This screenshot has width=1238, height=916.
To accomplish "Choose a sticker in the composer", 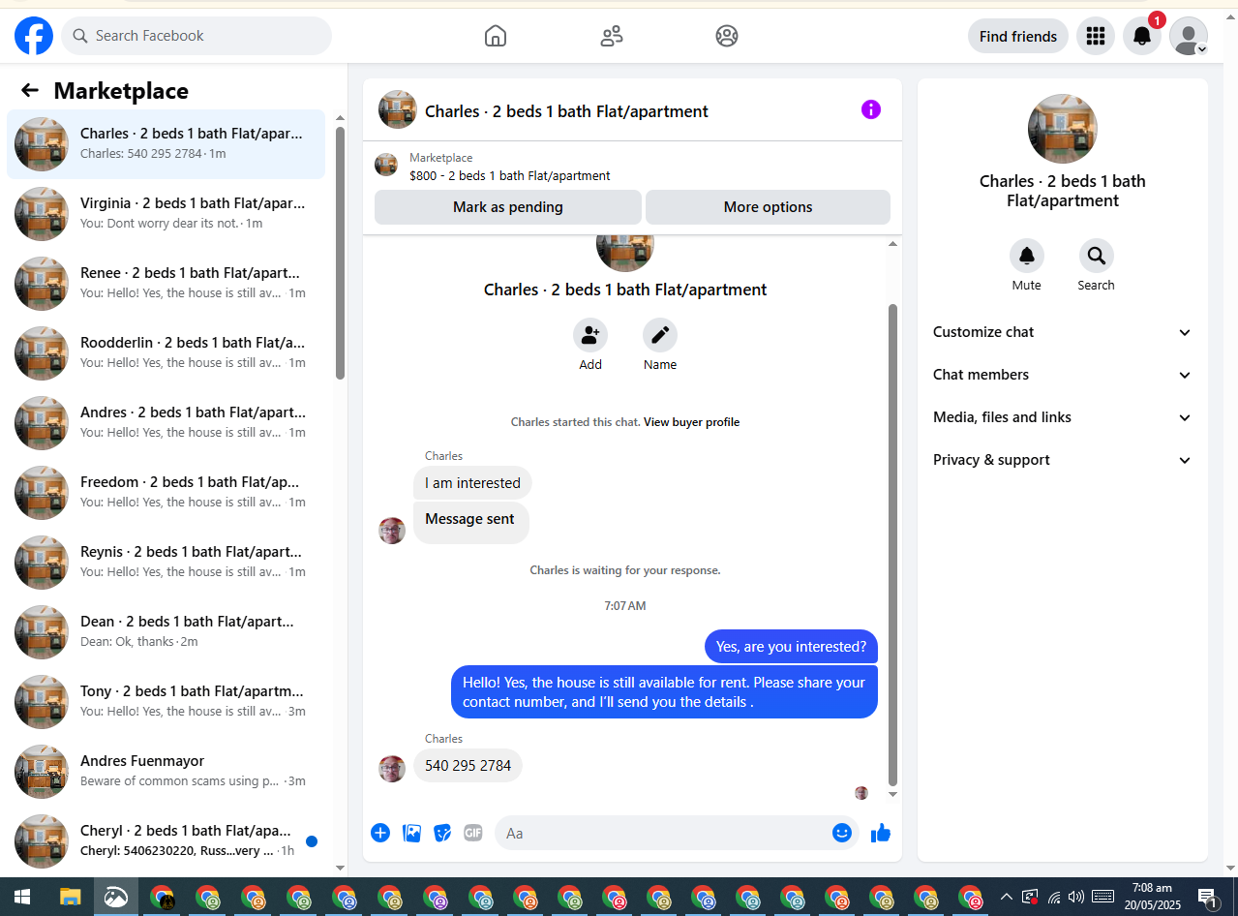I will (442, 833).
